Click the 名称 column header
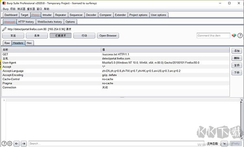Viewport: 244px width, 147px height. 51,50
